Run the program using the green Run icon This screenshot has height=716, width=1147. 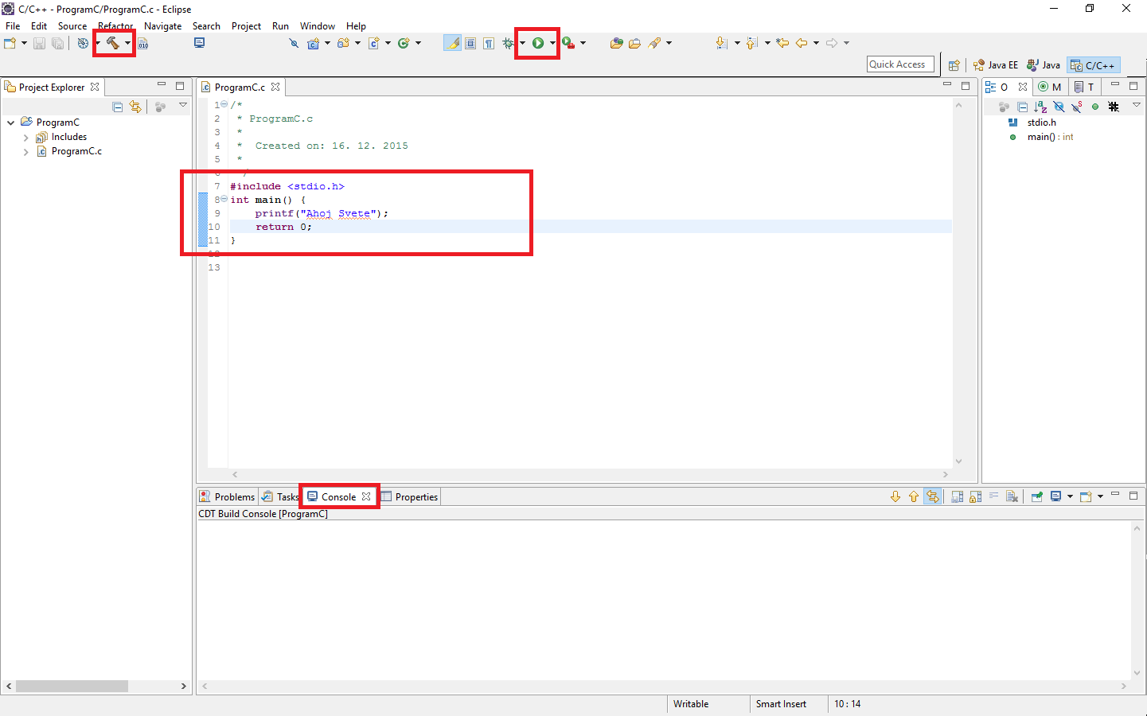[x=537, y=43]
